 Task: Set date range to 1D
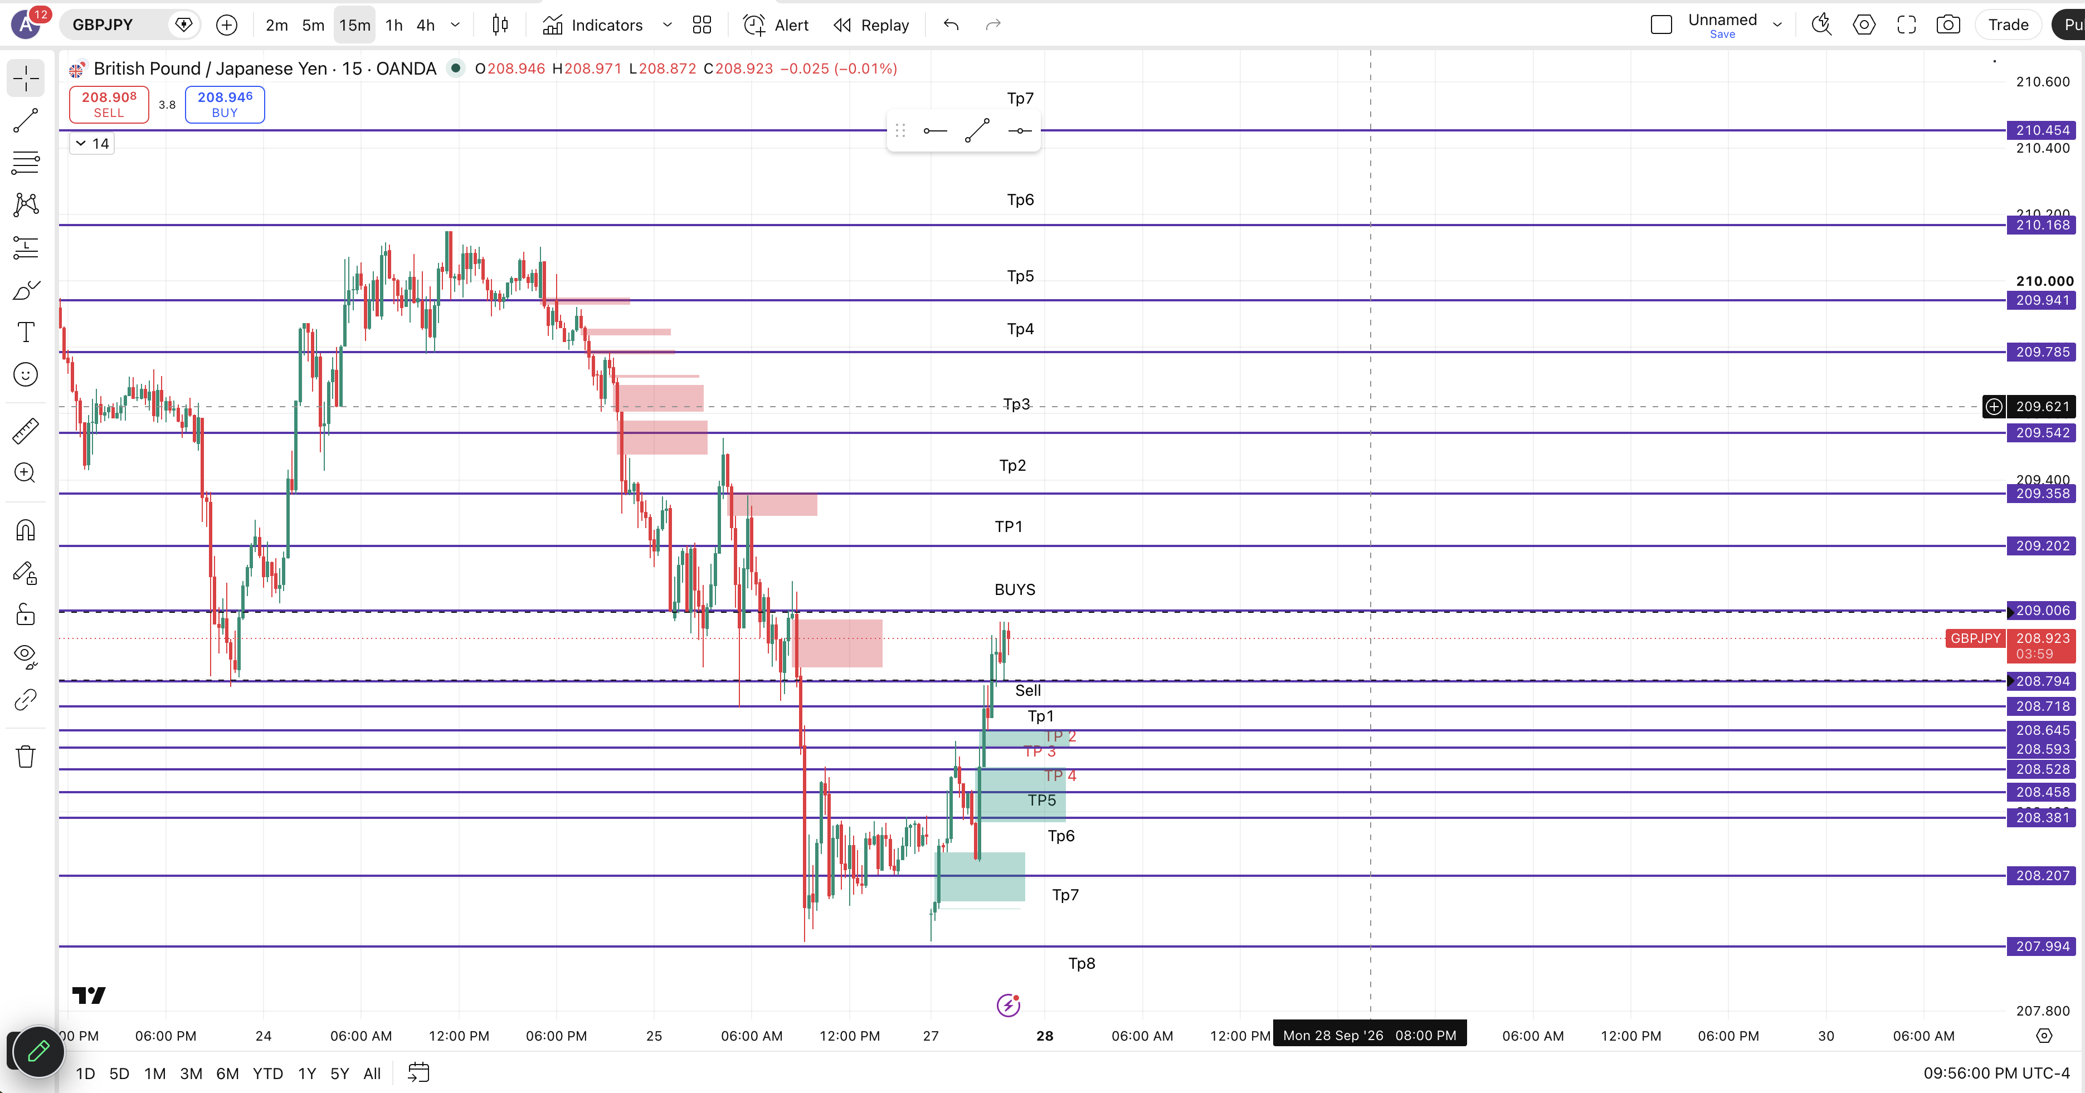point(85,1074)
